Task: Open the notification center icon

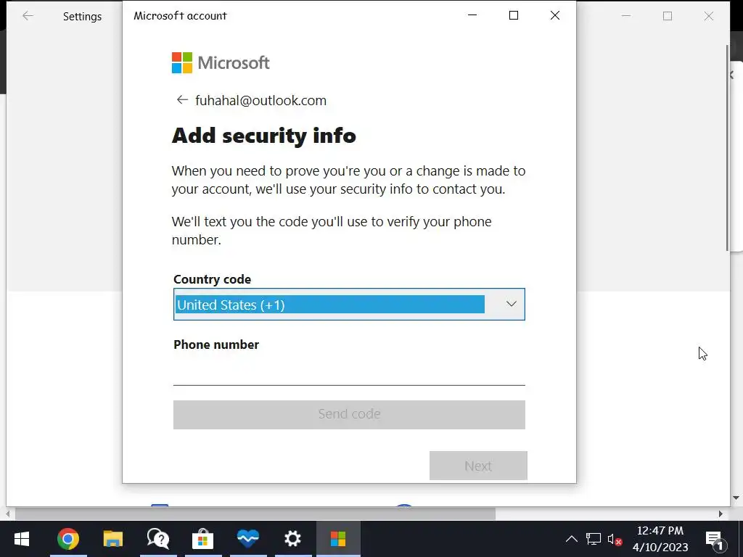Action: pos(715,539)
